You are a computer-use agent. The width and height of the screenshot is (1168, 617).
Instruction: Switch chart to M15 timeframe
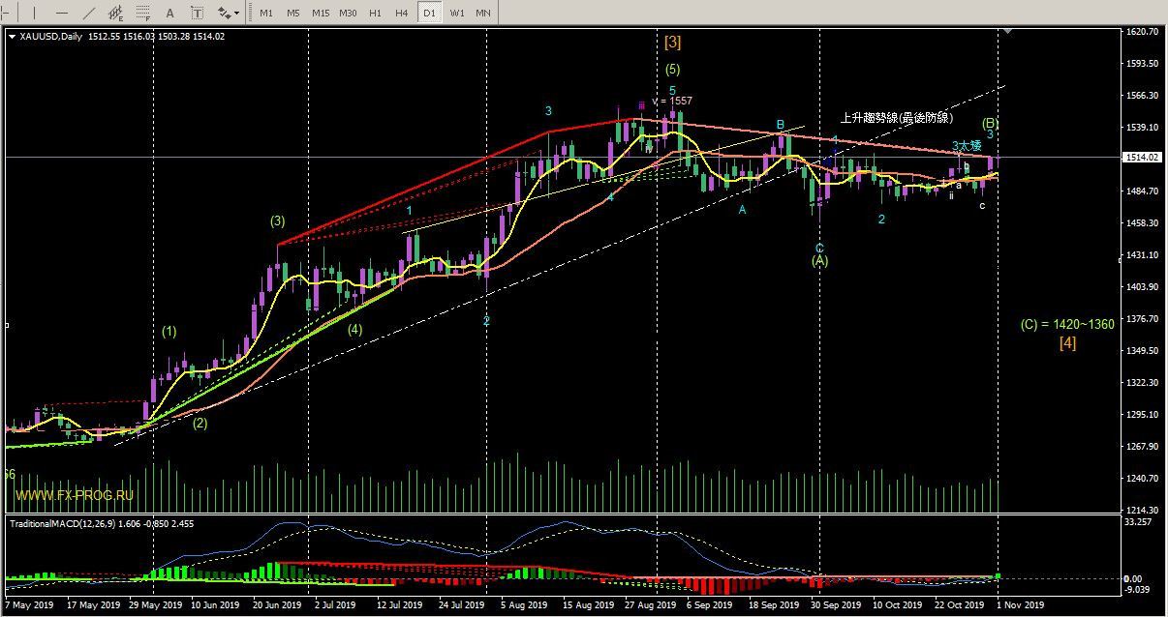point(321,13)
